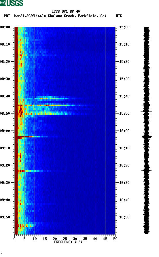
Task: Click the seismogram spike near 16:03 UTC
Action: [147, 136]
